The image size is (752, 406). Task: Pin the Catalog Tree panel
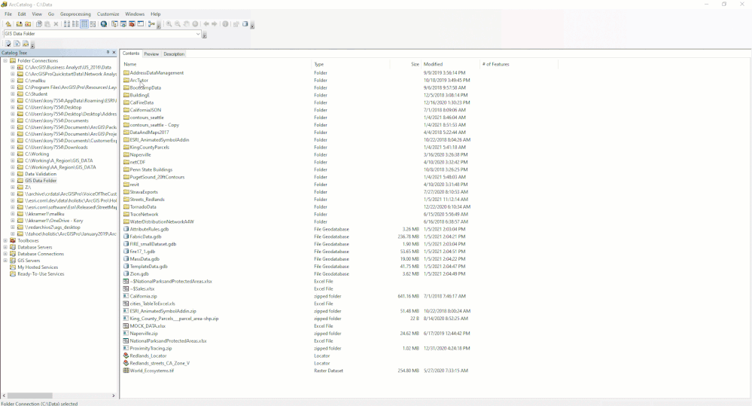pyautogui.click(x=108, y=52)
